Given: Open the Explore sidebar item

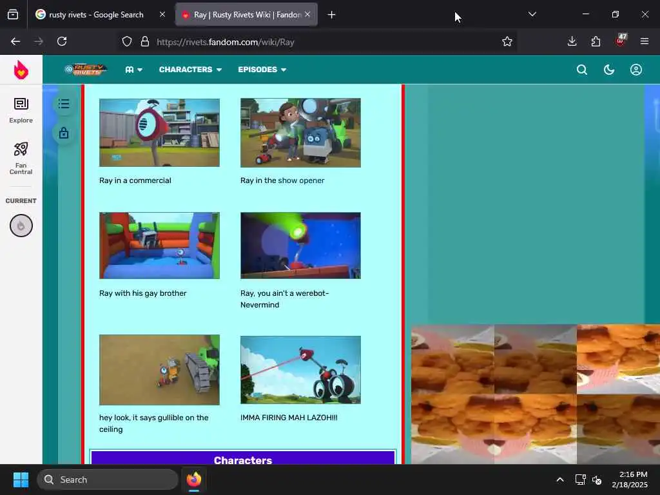Looking at the screenshot, I should pyautogui.click(x=21, y=111).
